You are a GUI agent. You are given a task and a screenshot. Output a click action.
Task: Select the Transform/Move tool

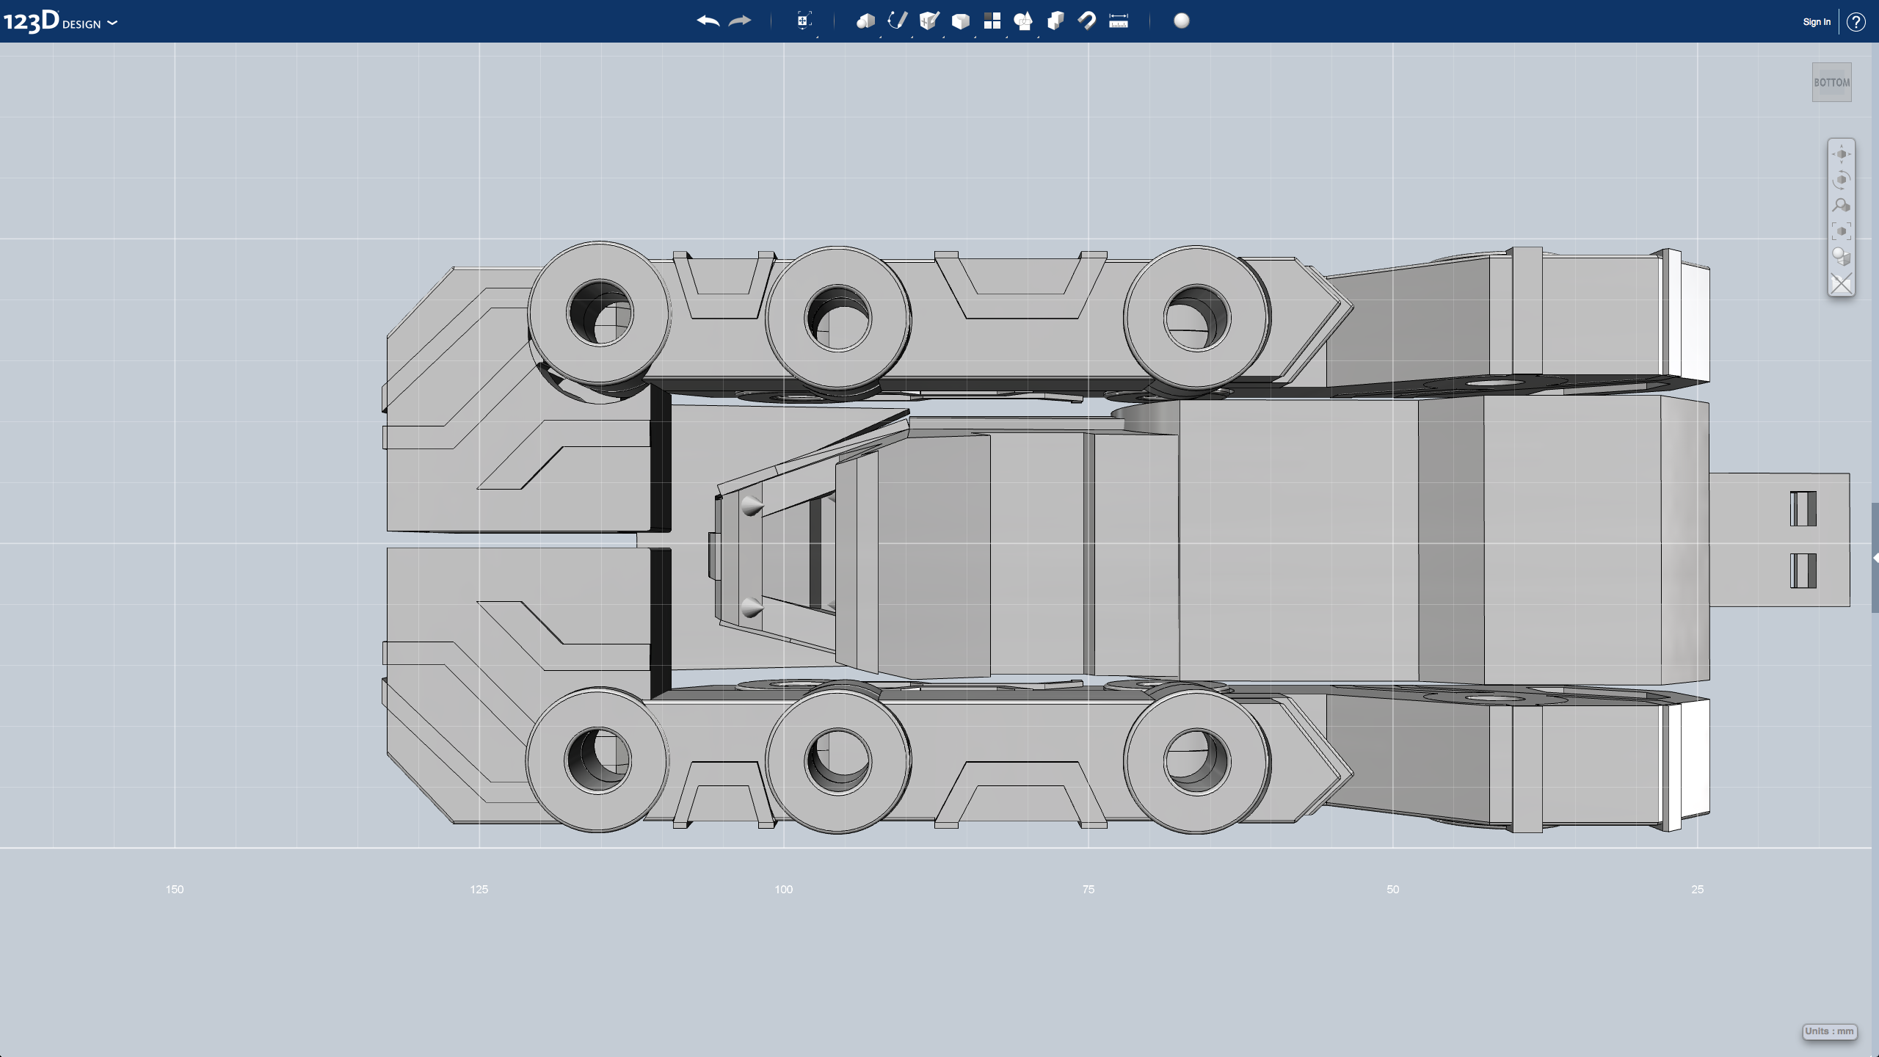(x=803, y=21)
